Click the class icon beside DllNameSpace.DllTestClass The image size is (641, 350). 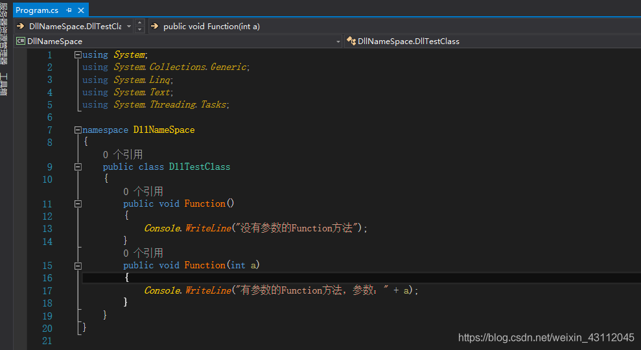(351, 41)
